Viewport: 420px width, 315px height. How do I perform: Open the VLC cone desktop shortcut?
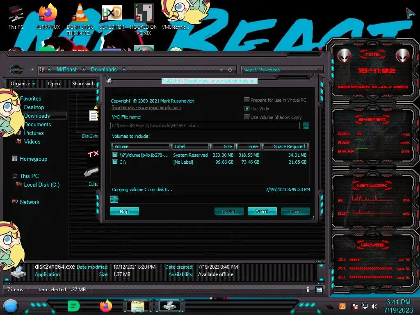[80, 20]
